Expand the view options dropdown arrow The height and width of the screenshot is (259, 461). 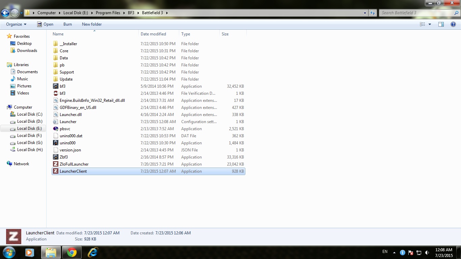[430, 24]
